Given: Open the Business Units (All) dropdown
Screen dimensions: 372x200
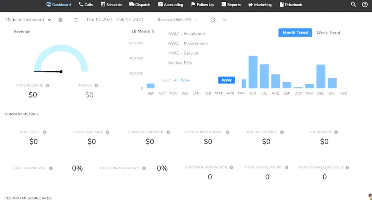Looking at the screenshot, I should [x=177, y=20].
